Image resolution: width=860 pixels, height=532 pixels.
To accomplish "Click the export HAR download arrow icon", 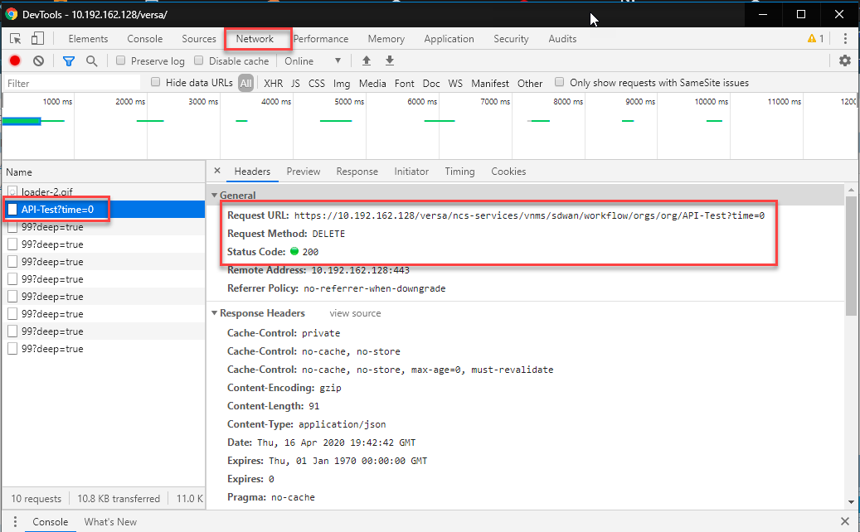I will coord(390,60).
